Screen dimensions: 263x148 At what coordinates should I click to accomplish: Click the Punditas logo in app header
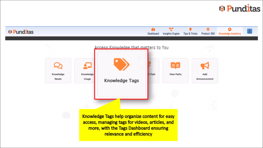coord(21,32)
